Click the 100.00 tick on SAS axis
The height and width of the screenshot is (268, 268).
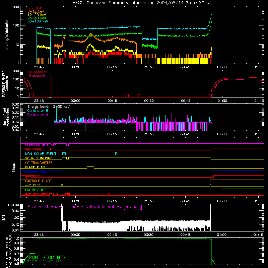click(x=13, y=205)
